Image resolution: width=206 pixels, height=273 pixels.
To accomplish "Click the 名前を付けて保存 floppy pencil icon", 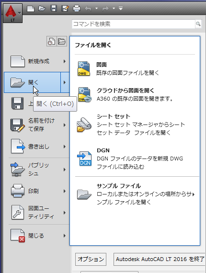I will (17, 125).
